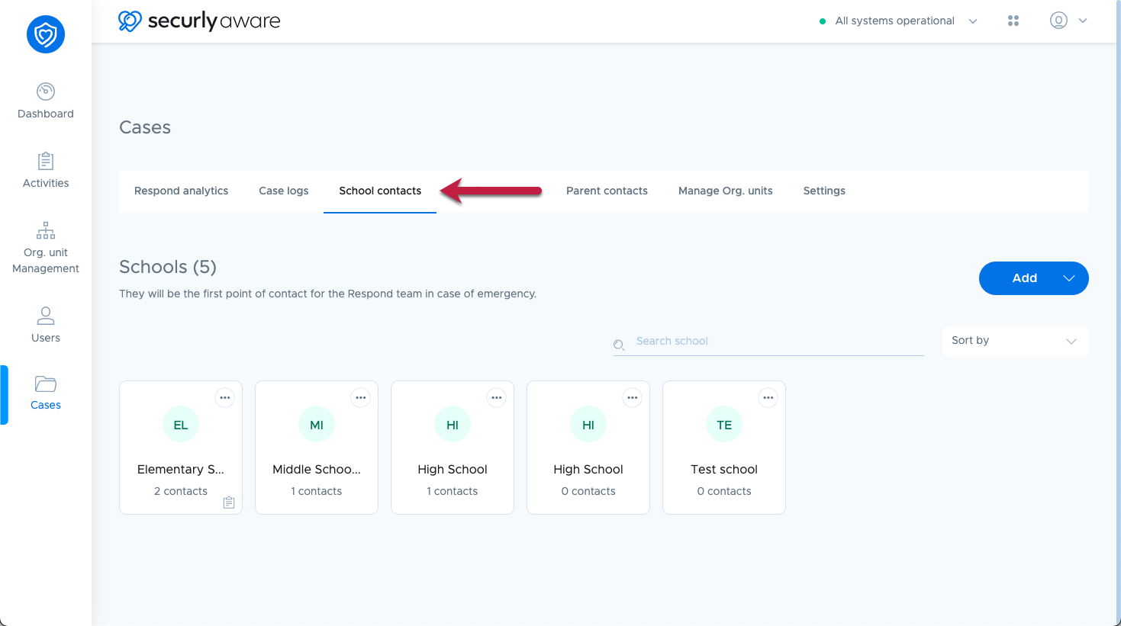Open Middle Schoo... school name
Image resolution: width=1121 pixels, height=626 pixels.
click(x=317, y=469)
